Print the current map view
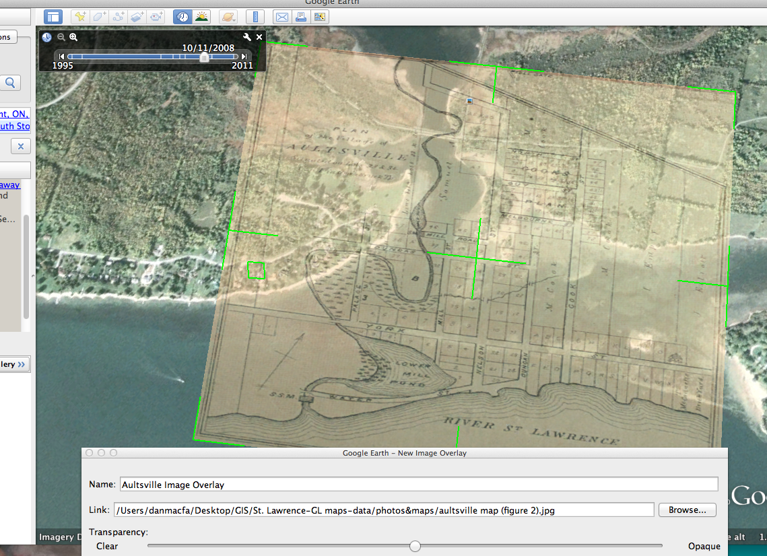Screen dimensions: 767x556 point(300,16)
